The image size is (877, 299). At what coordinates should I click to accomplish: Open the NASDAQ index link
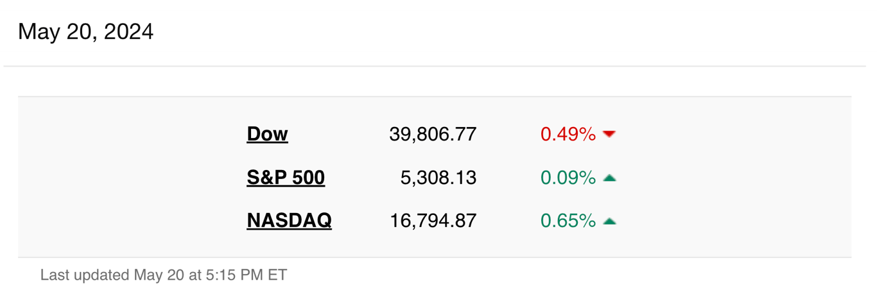coord(289,221)
